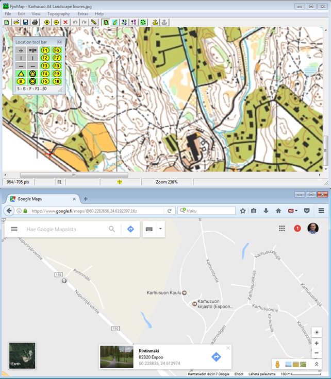Screen dimensions: 331x379
Task: Expand the HD extension dropdown arrow
Action: (x=296, y=211)
